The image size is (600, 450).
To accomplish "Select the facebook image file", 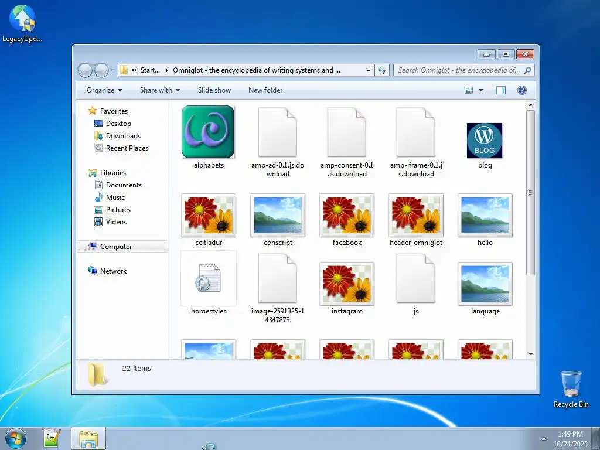I will (347, 215).
